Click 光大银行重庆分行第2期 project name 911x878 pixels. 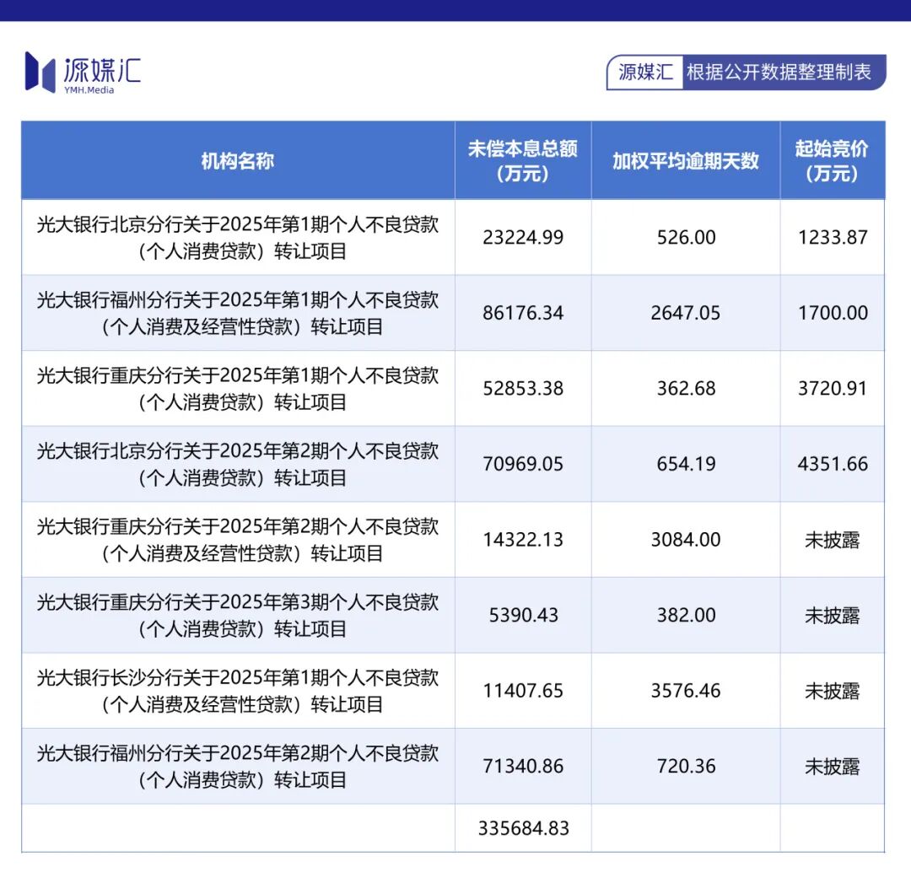point(238,539)
